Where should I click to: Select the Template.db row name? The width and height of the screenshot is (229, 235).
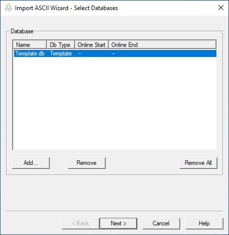pyautogui.click(x=30, y=53)
